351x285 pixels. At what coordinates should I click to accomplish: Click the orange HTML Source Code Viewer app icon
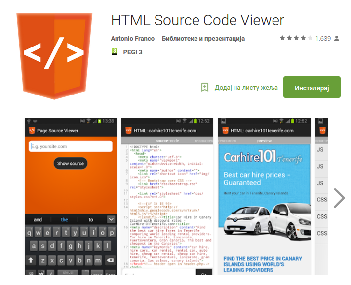[54, 56]
